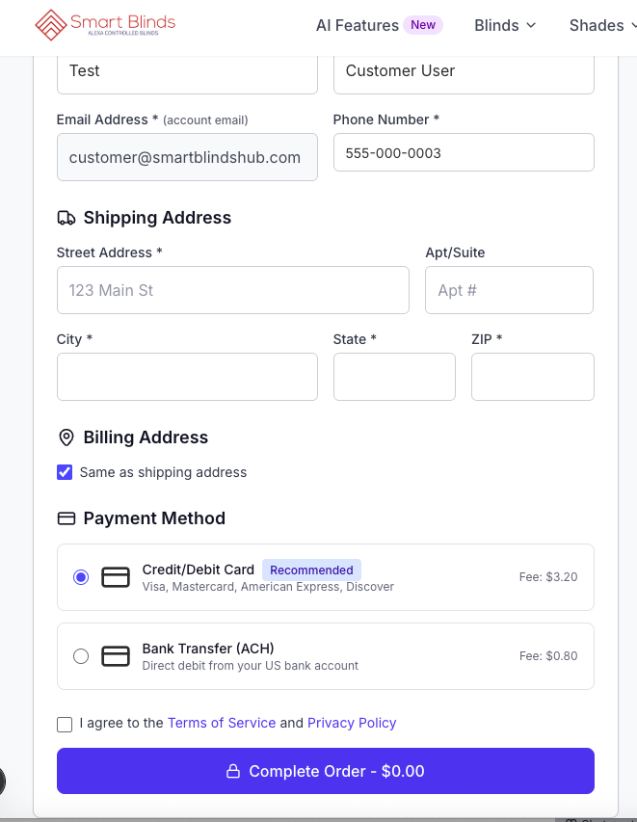Click the Payment Method card icon
The height and width of the screenshot is (822, 637).
(66, 518)
